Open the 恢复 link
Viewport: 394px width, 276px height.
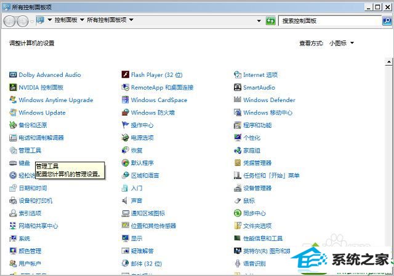click(x=137, y=151)
